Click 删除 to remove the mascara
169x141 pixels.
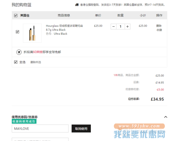159,26
